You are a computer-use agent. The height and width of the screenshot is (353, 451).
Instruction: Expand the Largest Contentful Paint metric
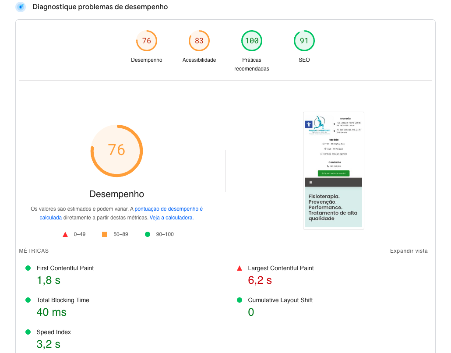click(x=281, y=268)
